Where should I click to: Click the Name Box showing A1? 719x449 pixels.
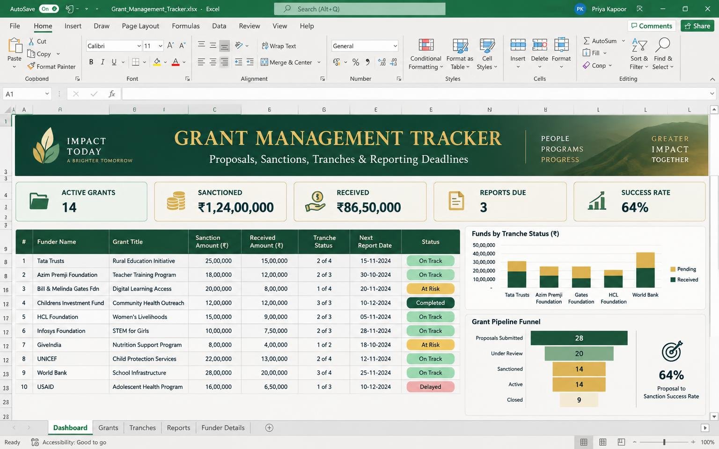pyautogui.click(x=27, y=94)
